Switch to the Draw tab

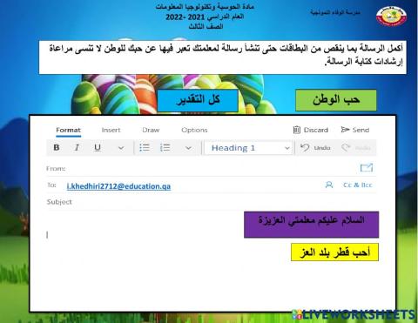click(151, 130)
